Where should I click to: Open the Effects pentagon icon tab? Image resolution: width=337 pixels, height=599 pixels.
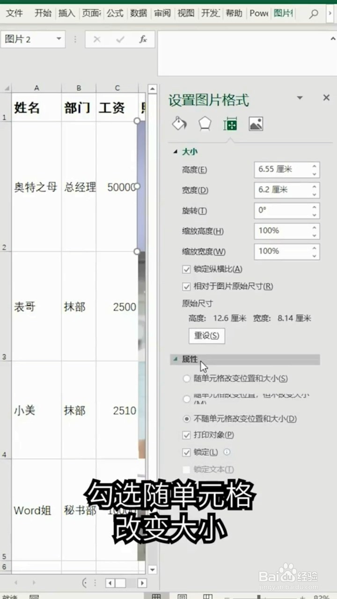tap(205, 124)
